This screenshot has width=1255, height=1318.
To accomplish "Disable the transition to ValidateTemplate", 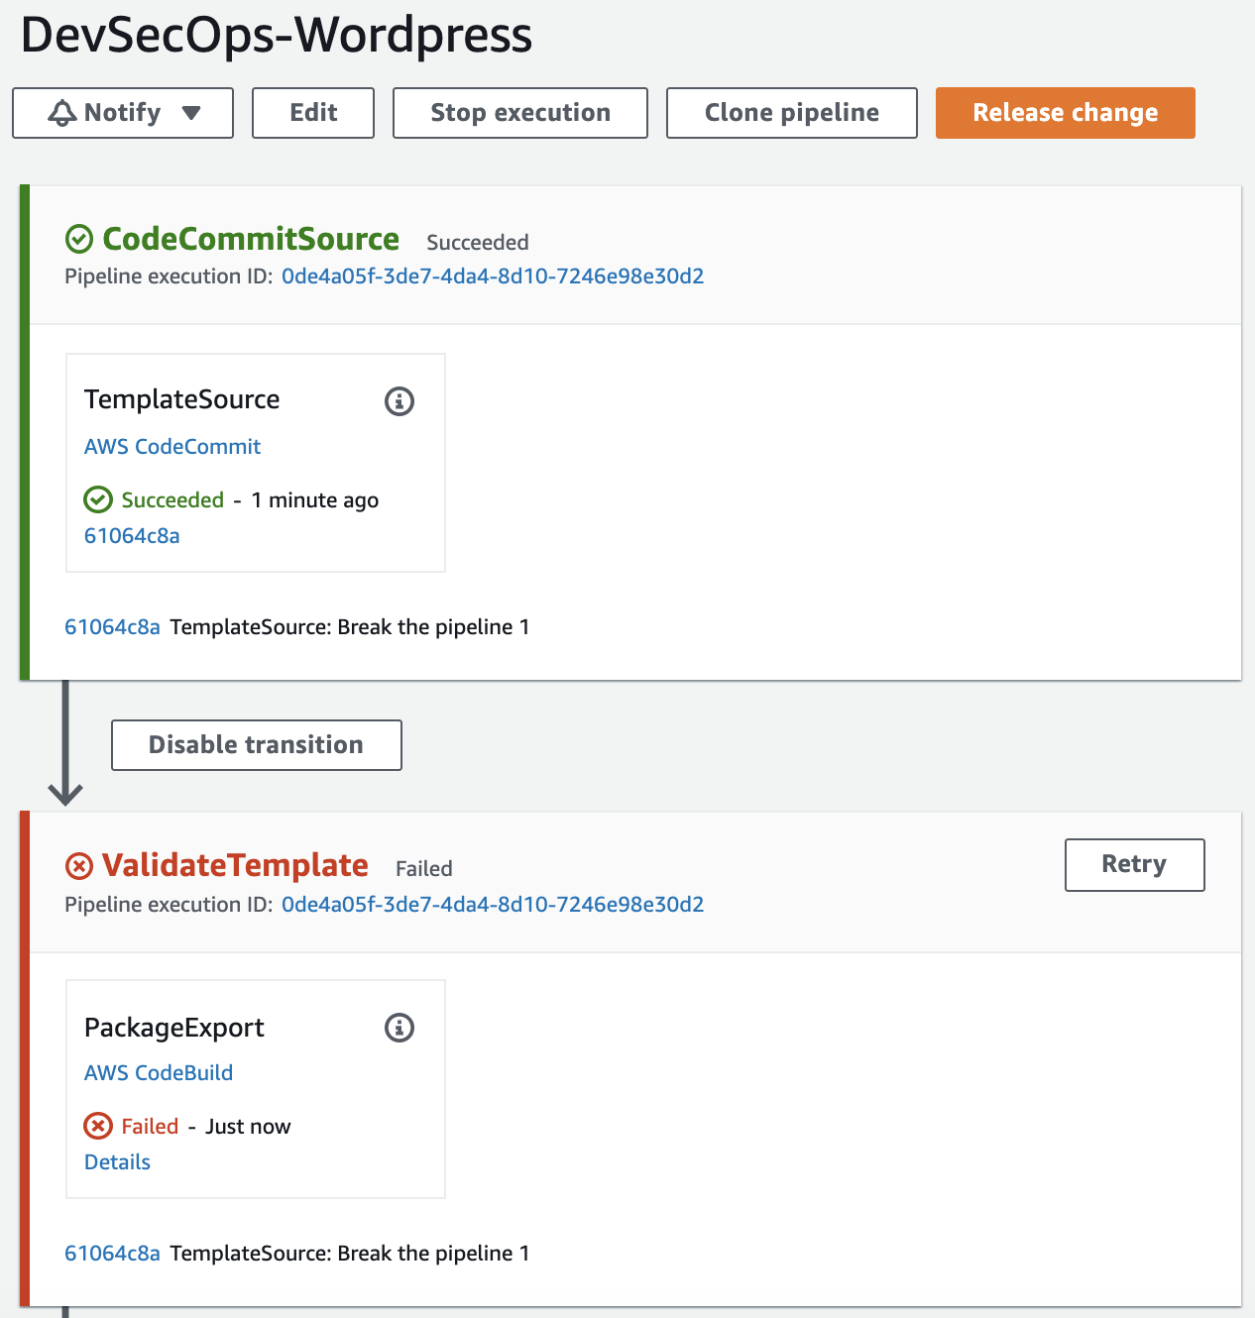I will click(257, 745).
